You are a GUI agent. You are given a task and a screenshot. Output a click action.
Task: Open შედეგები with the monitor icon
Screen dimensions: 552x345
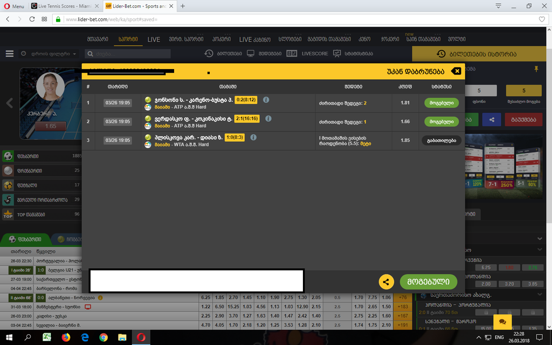[x=264, y=53]
